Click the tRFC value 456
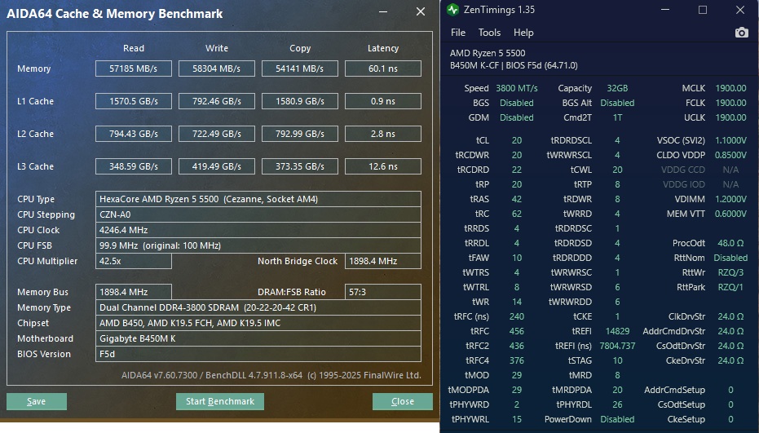This screenshot has height=433, width=759. [x=517, y=331]
